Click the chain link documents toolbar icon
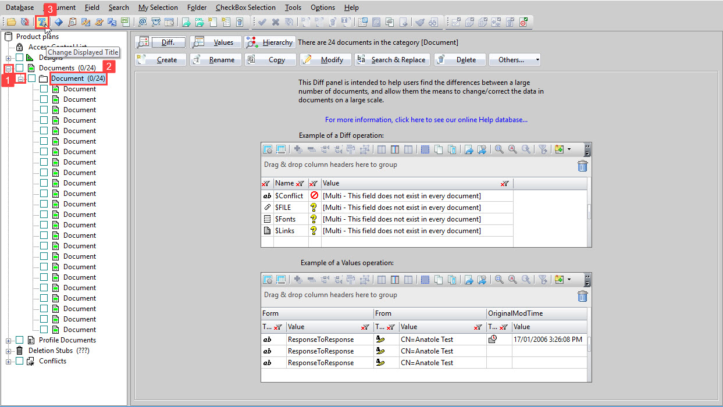Screen dimensions: 723x407 tap(390, 22)
